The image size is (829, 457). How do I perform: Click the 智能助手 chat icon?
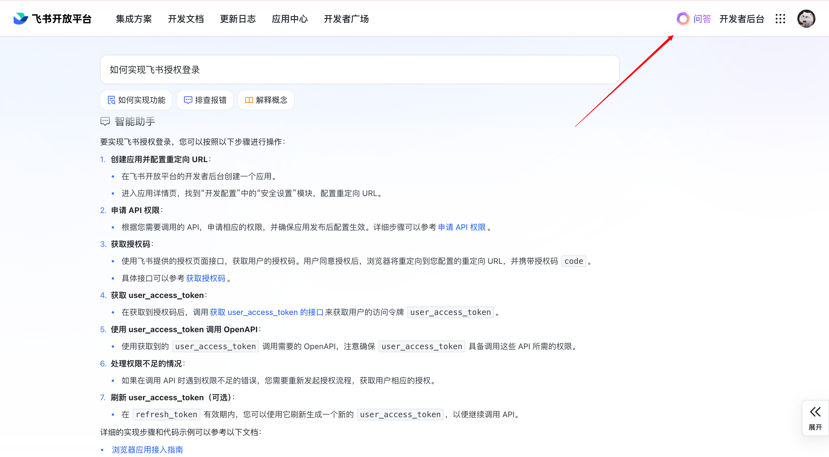[105, 121]
